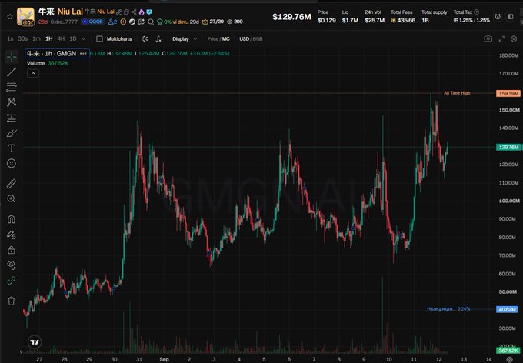Open the legend more options dots
This screenshot has width=523, height=363.
(83, 53)
